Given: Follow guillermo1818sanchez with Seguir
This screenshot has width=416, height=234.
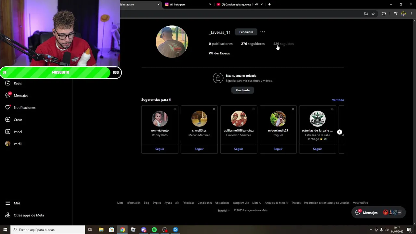Looking at the screenshot, I should pyautogui.click(x=239, y=149).
